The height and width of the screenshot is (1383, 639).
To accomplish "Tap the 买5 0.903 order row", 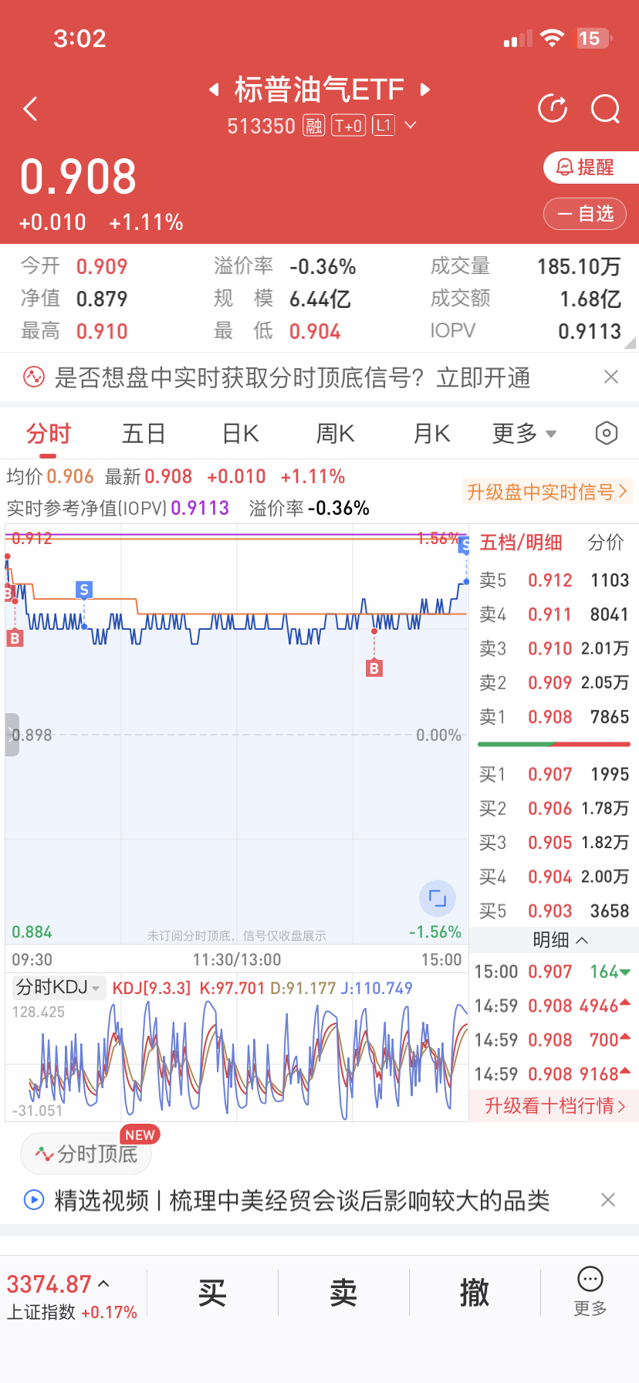I will (554, 911).
